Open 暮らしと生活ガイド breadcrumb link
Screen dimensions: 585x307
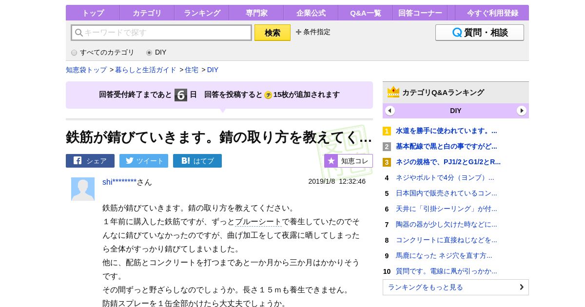[x=146, y=70]
